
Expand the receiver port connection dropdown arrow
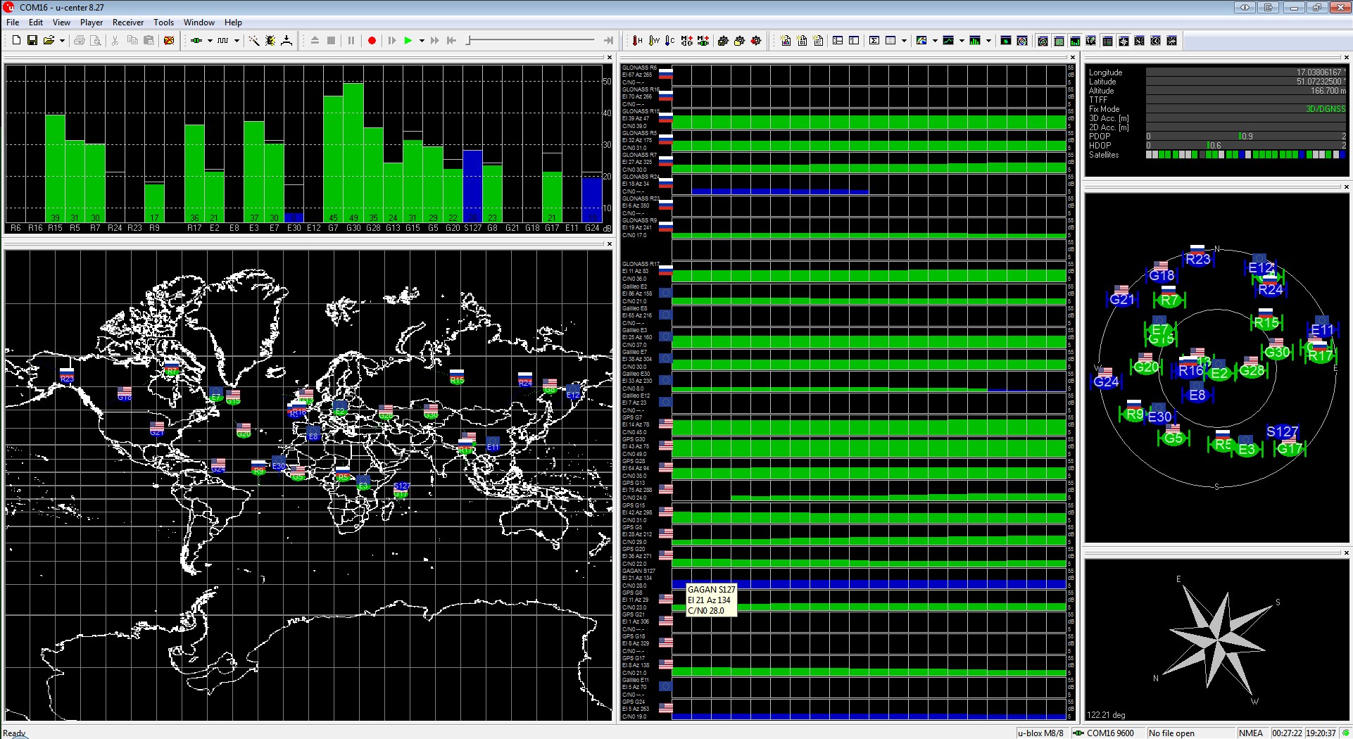(x=210, y=41)
